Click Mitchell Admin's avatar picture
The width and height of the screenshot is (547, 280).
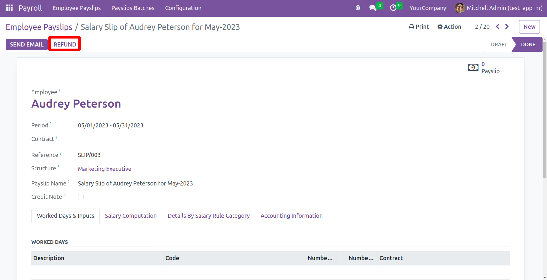point(460,8)
